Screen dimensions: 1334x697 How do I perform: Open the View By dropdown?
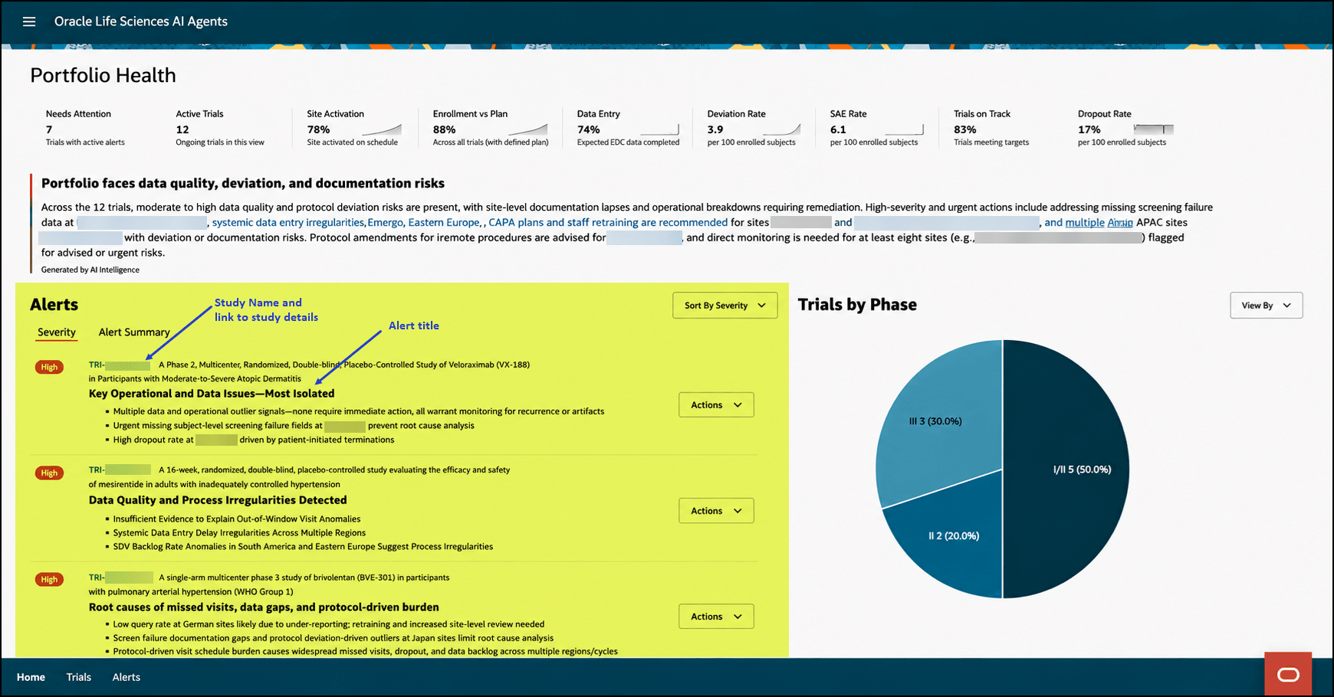coord(1266,305)
